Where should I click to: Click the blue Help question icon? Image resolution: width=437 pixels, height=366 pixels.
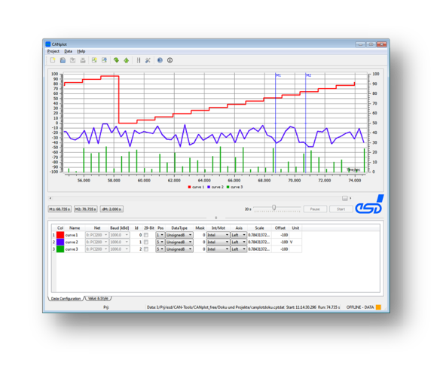coord(160,60)
